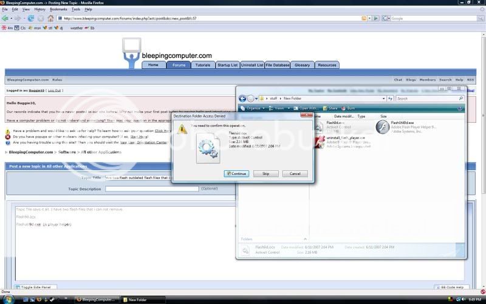Screen dimensions: 486x304
Task: Open the Tutorials tab
Action: pyautogui.click(x=203, y=65)
